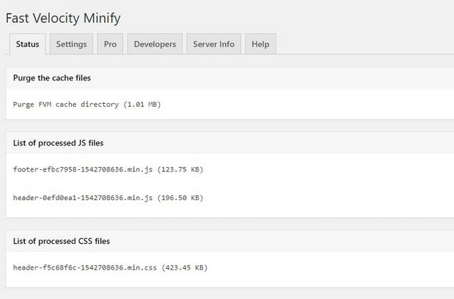Click the Fast Velocity Minify page title
Viewport: 454px width, 299px height.
[x=63, y=18]
